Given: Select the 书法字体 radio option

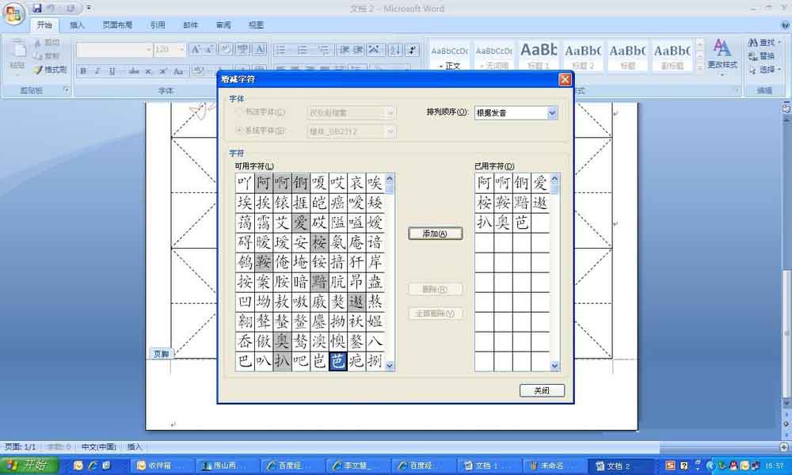Looking at the screenshot, I should (239, 112).
